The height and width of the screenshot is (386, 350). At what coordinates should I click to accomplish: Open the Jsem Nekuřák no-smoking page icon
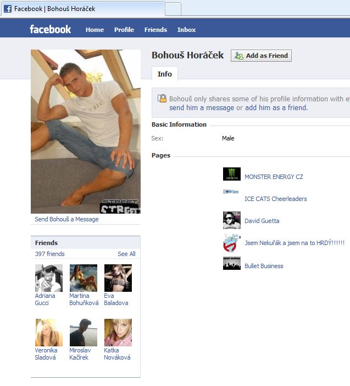[232, 243]
